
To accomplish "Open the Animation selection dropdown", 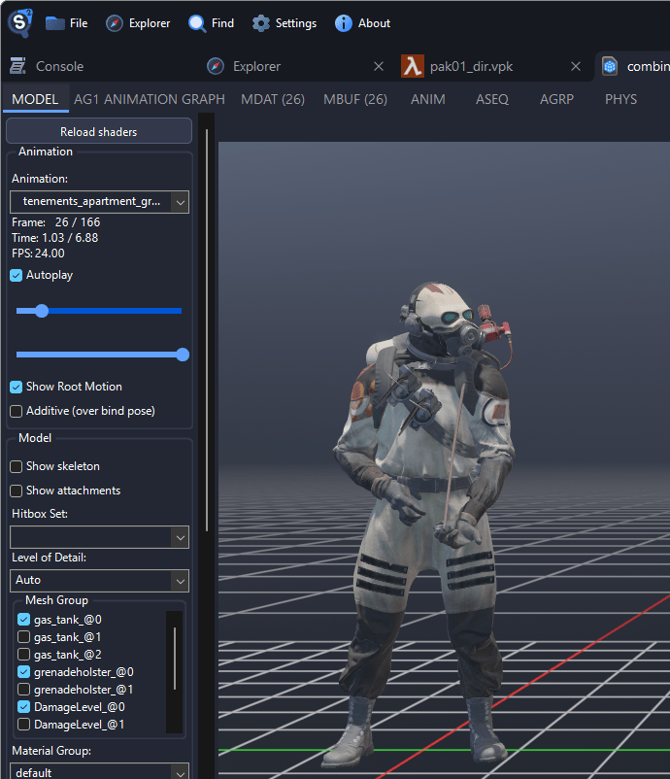I will (x=99, y=202).
